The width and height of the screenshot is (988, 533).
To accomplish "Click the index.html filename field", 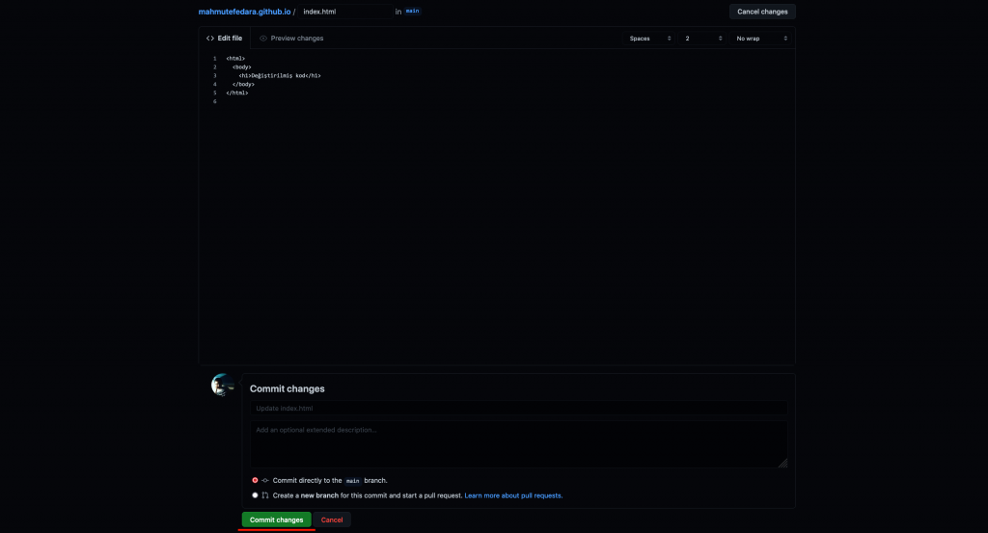I will (x=344, y=12).
